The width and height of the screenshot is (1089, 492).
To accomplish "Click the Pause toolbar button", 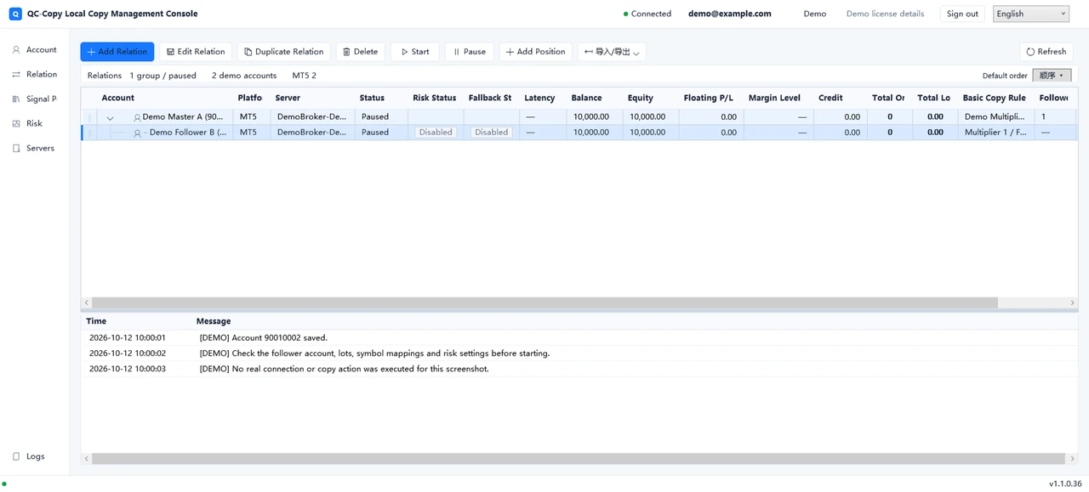I will (469, 52).
